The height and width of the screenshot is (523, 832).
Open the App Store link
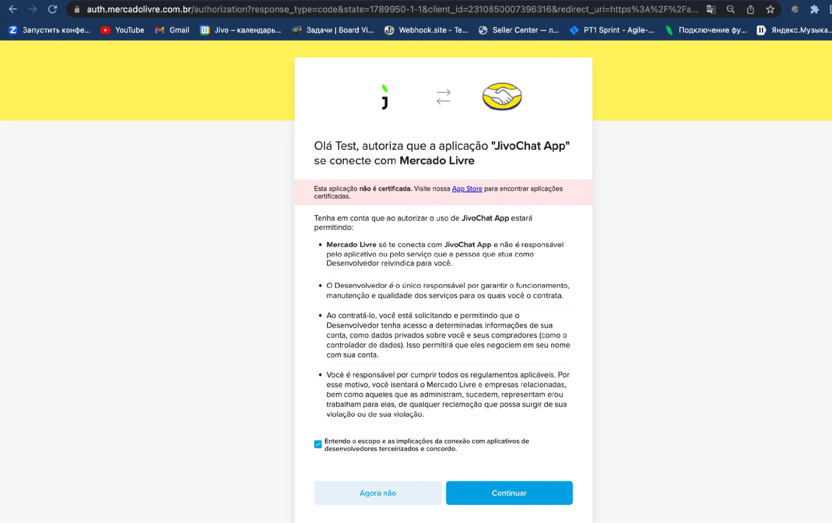[467, 189]
